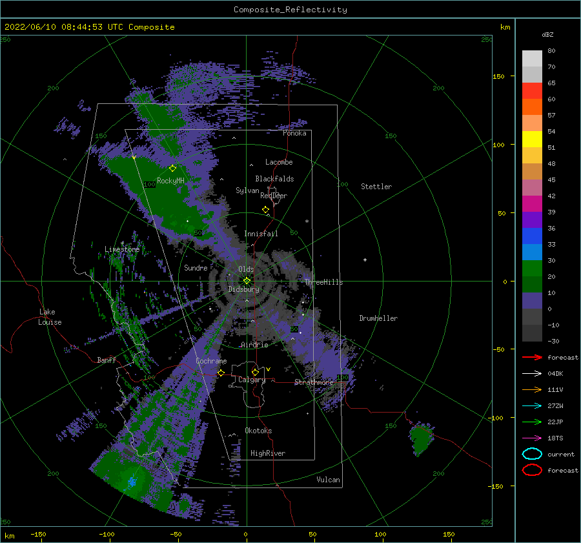The height and width of the screenshot is (543, 581).
Task: Click the blue high-reflectivity core in southwest storm
Action: coord(132,482)
